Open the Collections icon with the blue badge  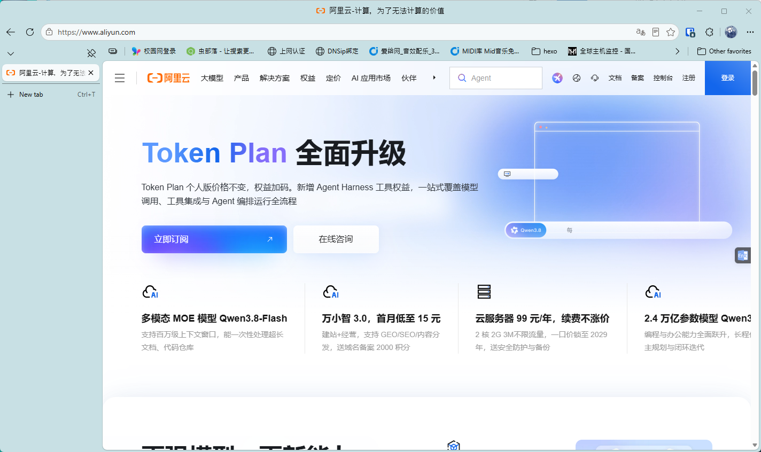click(690, 32)
